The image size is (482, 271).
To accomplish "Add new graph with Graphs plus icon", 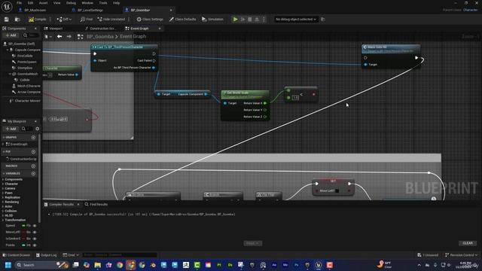I will 33,137.
